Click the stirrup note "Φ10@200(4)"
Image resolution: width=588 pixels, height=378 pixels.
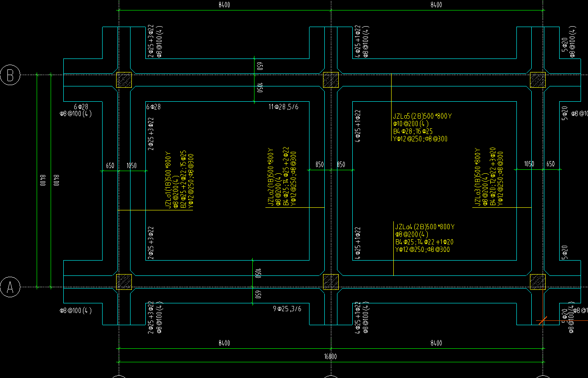411,124
